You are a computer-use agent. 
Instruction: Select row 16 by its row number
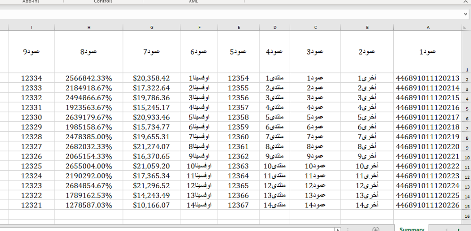pyautogui.click(x=467, y=216)
